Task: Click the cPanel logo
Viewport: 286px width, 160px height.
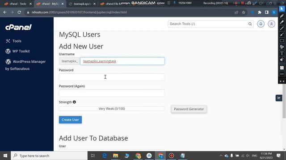Action: pyautogui.click(x=18, y=27)
